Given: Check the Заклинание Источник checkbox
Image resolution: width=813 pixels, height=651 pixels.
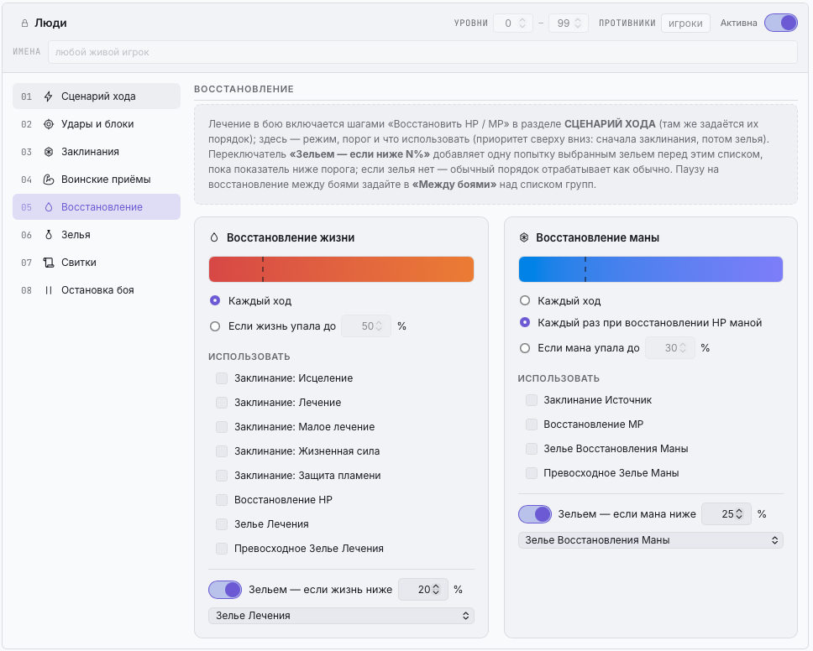Looking at the screenshot, I should point(532,400).
